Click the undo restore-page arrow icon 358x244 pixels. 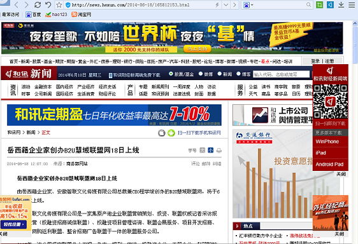click(48, 5)
